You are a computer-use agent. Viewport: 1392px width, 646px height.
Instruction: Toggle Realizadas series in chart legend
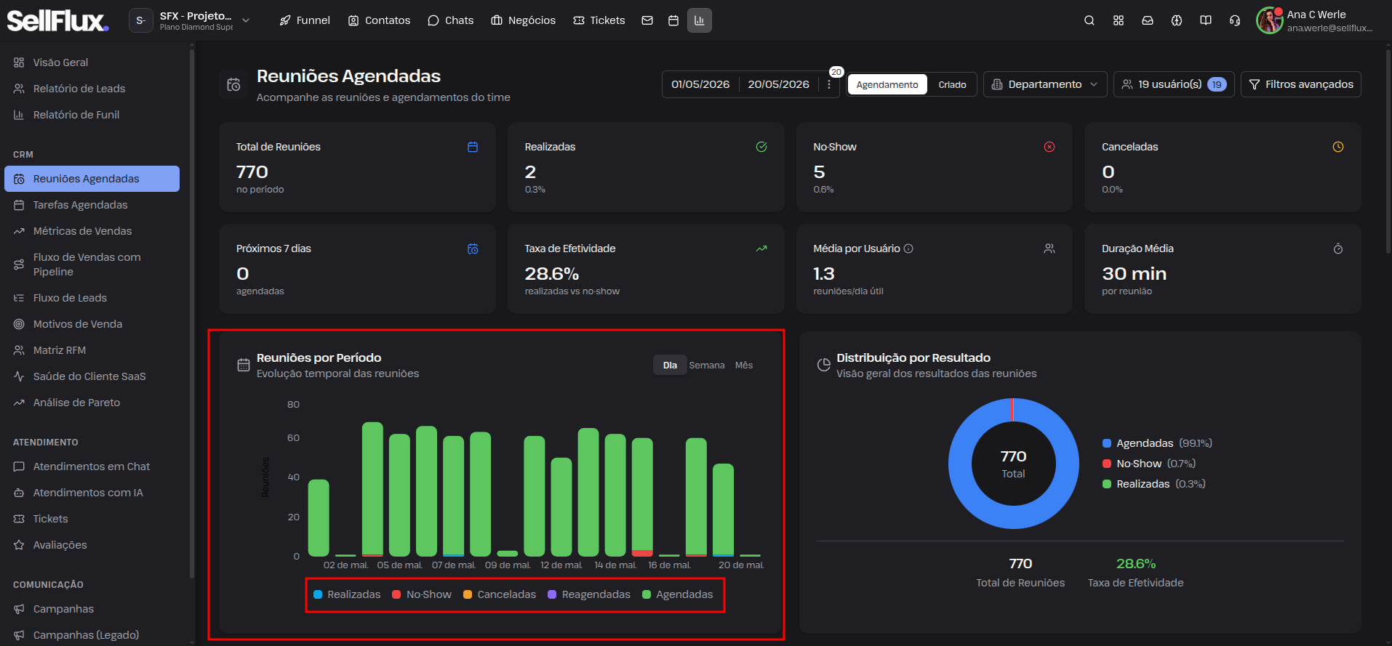[347, 594]
